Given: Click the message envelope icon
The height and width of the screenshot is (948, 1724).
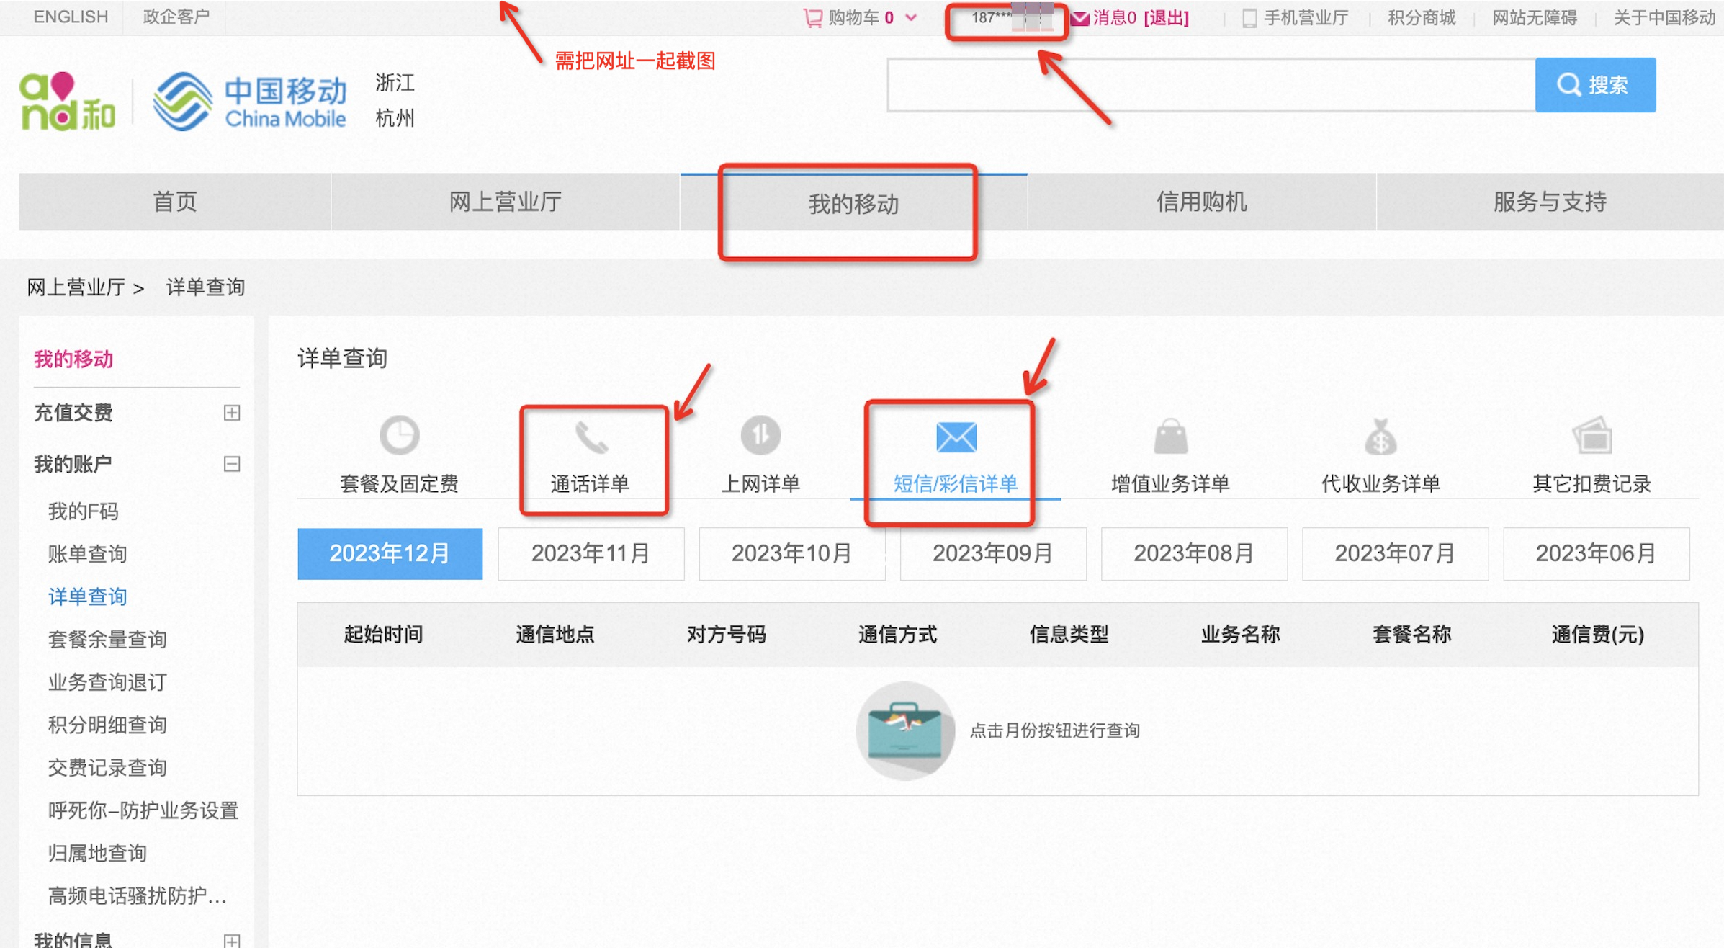Looking at the screenshot, I should [x=1079, y=18].
